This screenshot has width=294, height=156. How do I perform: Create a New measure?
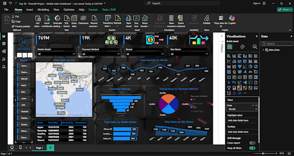171,21
